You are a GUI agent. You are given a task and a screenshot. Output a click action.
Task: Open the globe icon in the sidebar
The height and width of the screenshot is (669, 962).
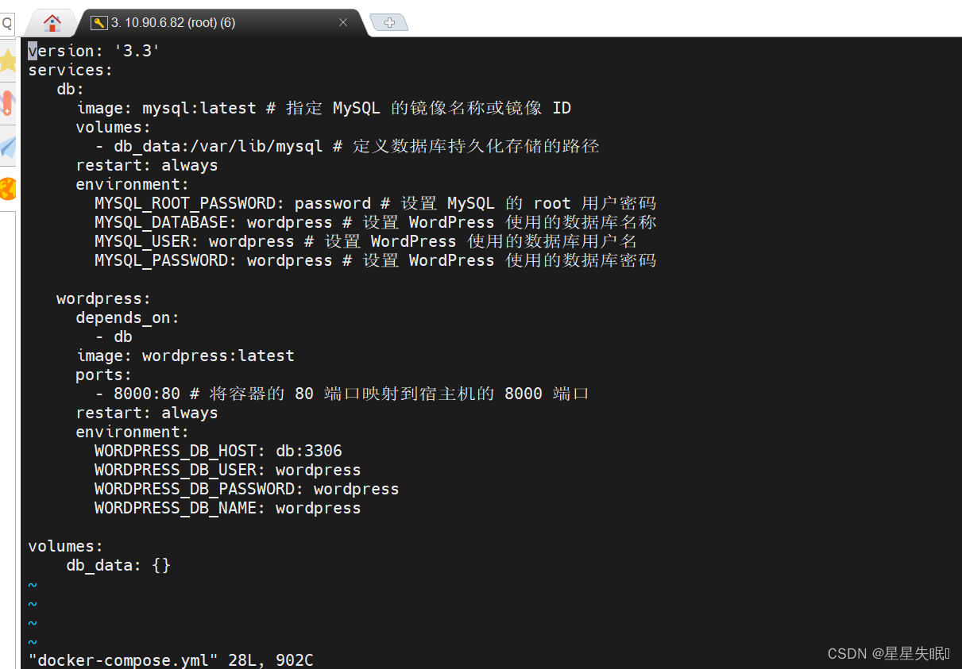tap(8, 190)
